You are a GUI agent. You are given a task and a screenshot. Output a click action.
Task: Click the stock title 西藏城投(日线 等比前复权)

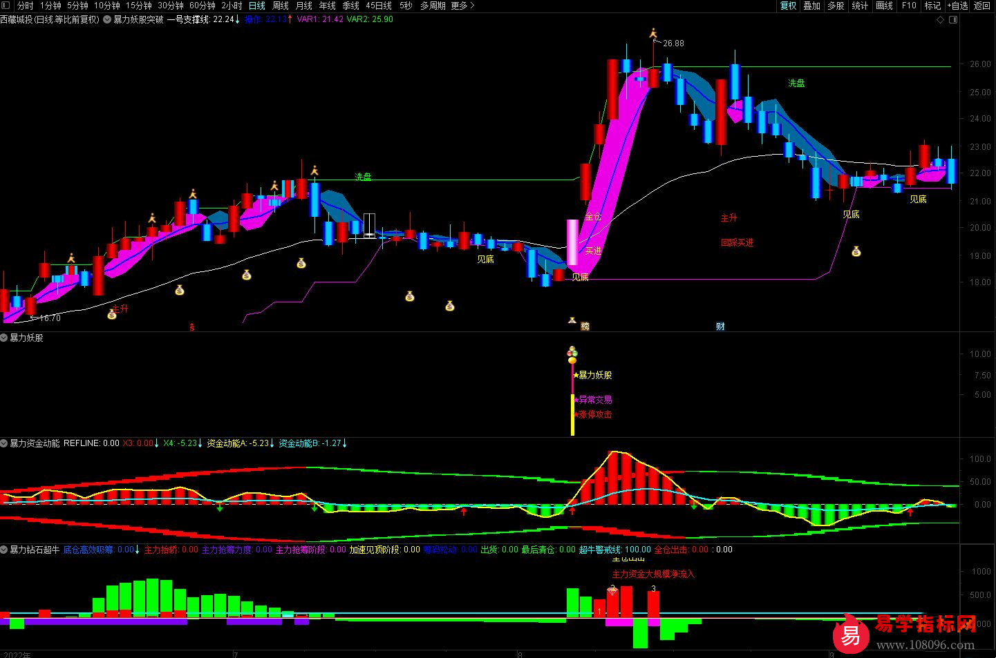click(50, 19)
